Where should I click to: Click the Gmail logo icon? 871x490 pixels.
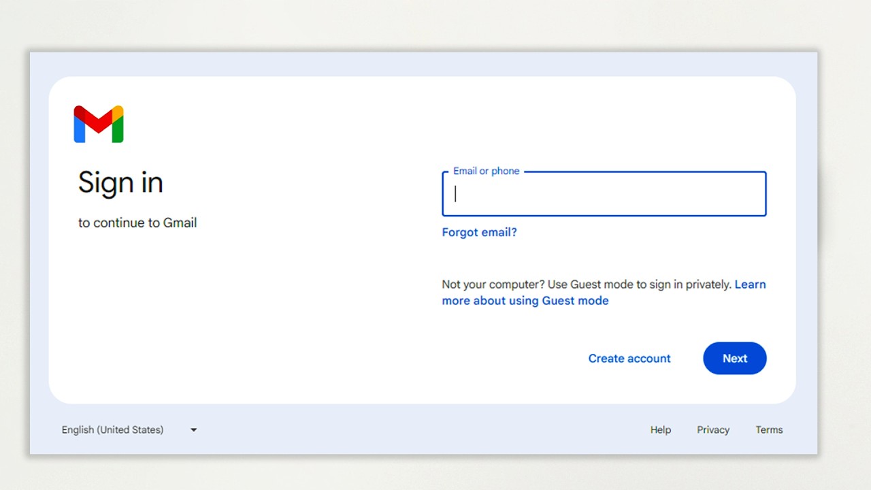pos(99,124)
